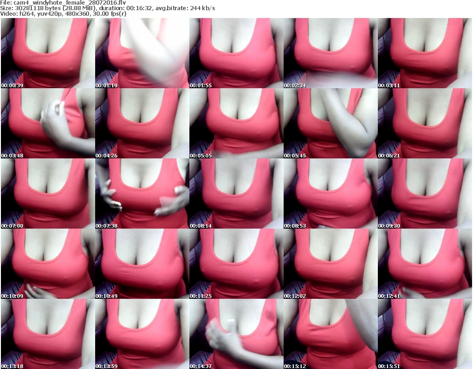Click the video info line starting h264, yuv420p
473x369 pixels.
pos(73,13)
